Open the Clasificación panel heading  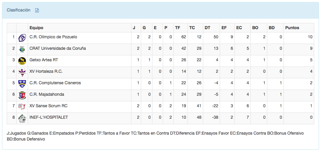tap(19, 10)
